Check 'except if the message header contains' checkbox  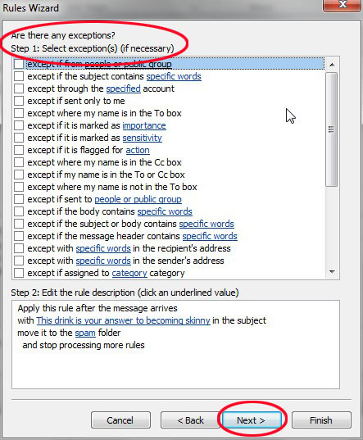pos(19,236)
